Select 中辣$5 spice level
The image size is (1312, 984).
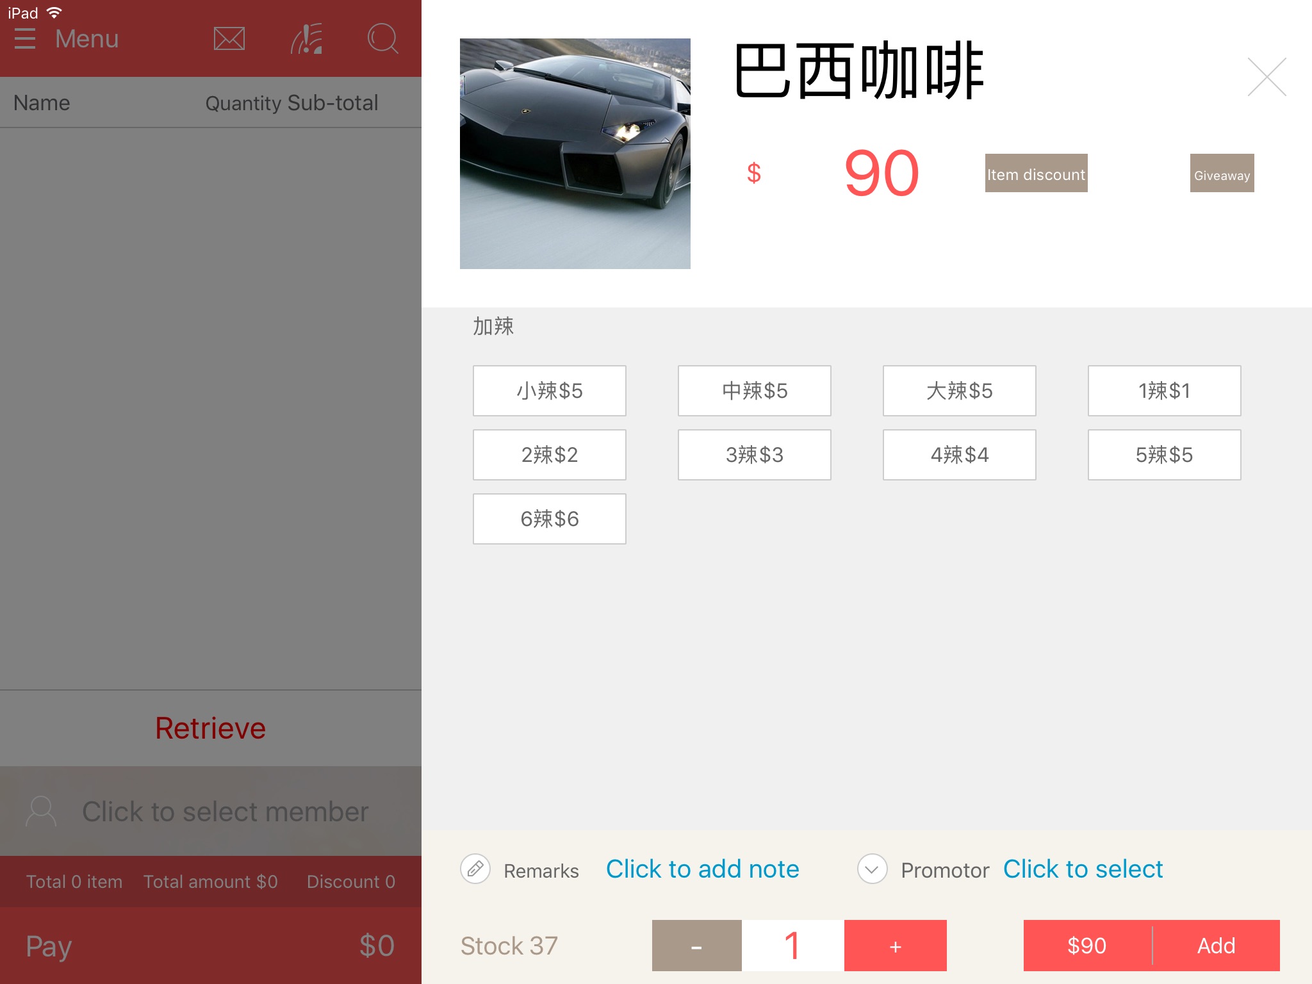(x=753, y=391)
